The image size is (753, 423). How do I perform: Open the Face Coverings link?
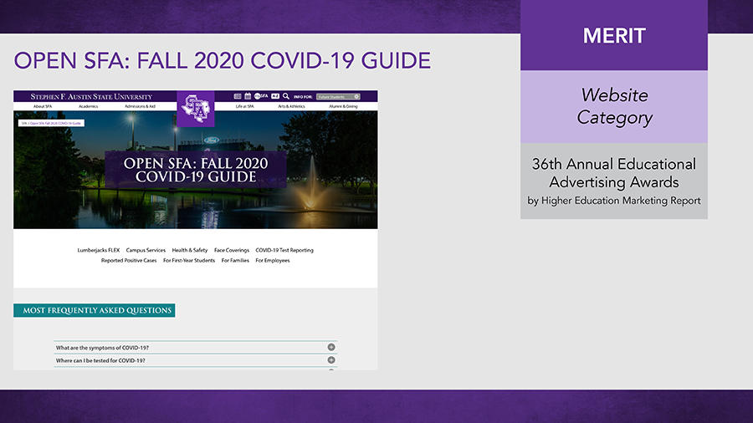click(x=232, y=250)
